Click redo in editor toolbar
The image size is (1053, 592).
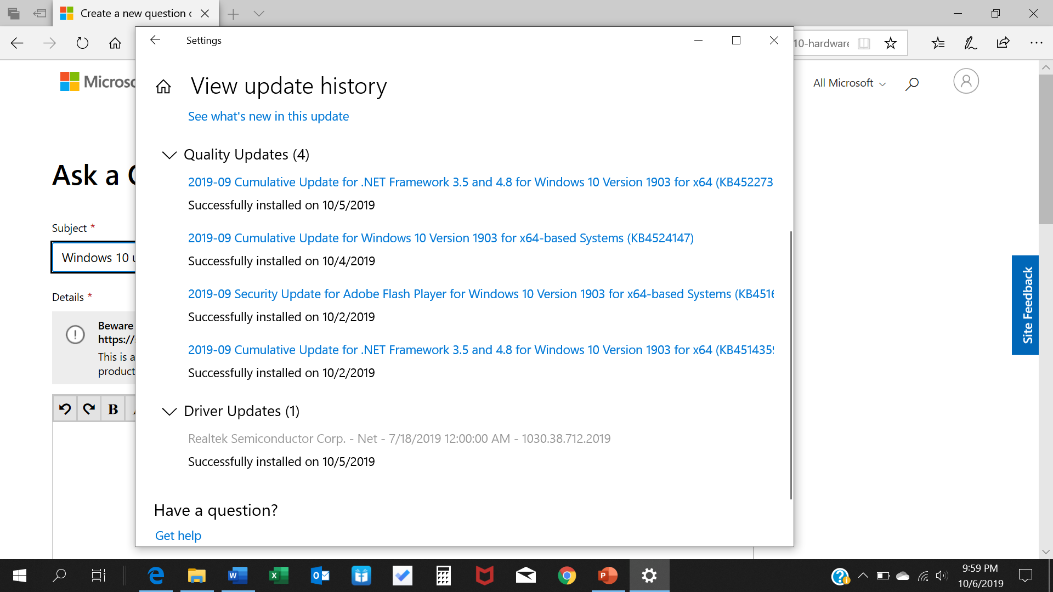pyautogui.click(x=89, y=409)
